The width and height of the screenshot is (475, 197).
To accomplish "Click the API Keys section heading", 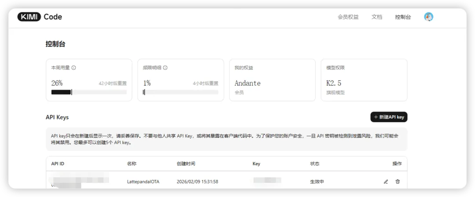I will tap(57, 117).
